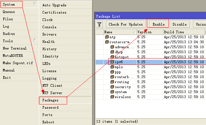The width and height of the screenshot is (206, 125).
Task: Open the filter funnel icon
Action: point(99,24)
